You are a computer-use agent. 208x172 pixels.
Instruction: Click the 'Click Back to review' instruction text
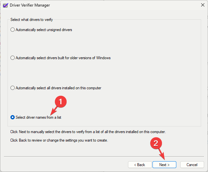59,140
